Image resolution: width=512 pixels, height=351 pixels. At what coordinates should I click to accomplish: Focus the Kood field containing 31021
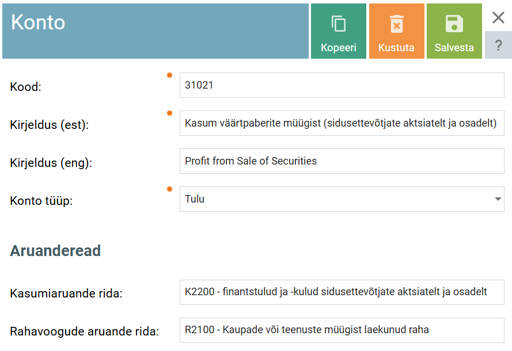[x=342, y=85]
